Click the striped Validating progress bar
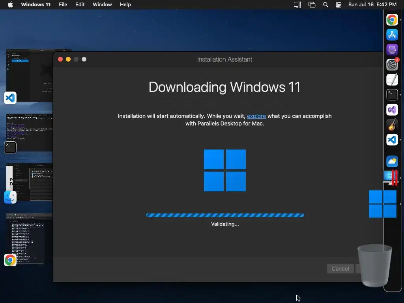 (224, 215)
